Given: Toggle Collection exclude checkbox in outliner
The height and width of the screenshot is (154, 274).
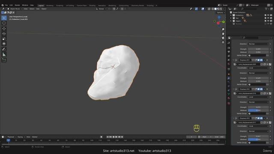Looking at the screenshot, I should tap(265, 15).
